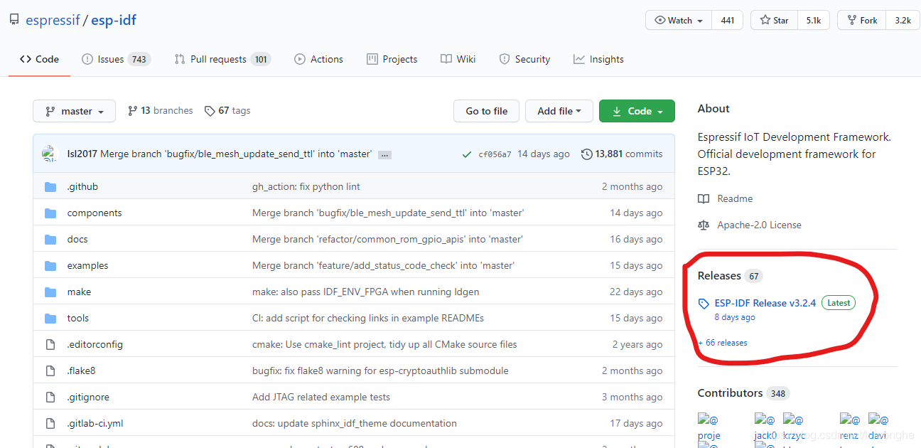Click the lsl2017 commit author avatar
The width and height of the screenshot is (921, 448).
pos(48,154)
